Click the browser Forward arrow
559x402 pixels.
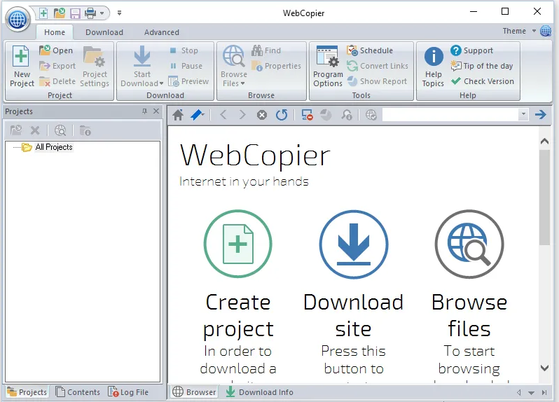point(242,115)
